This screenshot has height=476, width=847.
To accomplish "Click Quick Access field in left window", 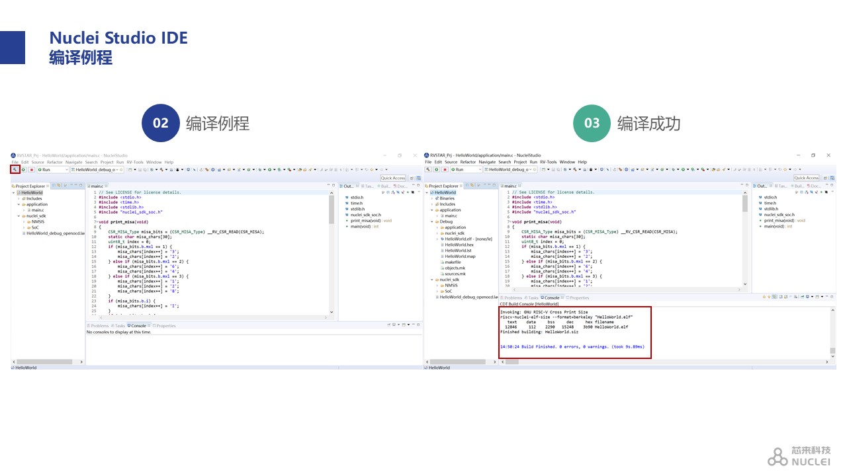I will [x=393, y=178].
